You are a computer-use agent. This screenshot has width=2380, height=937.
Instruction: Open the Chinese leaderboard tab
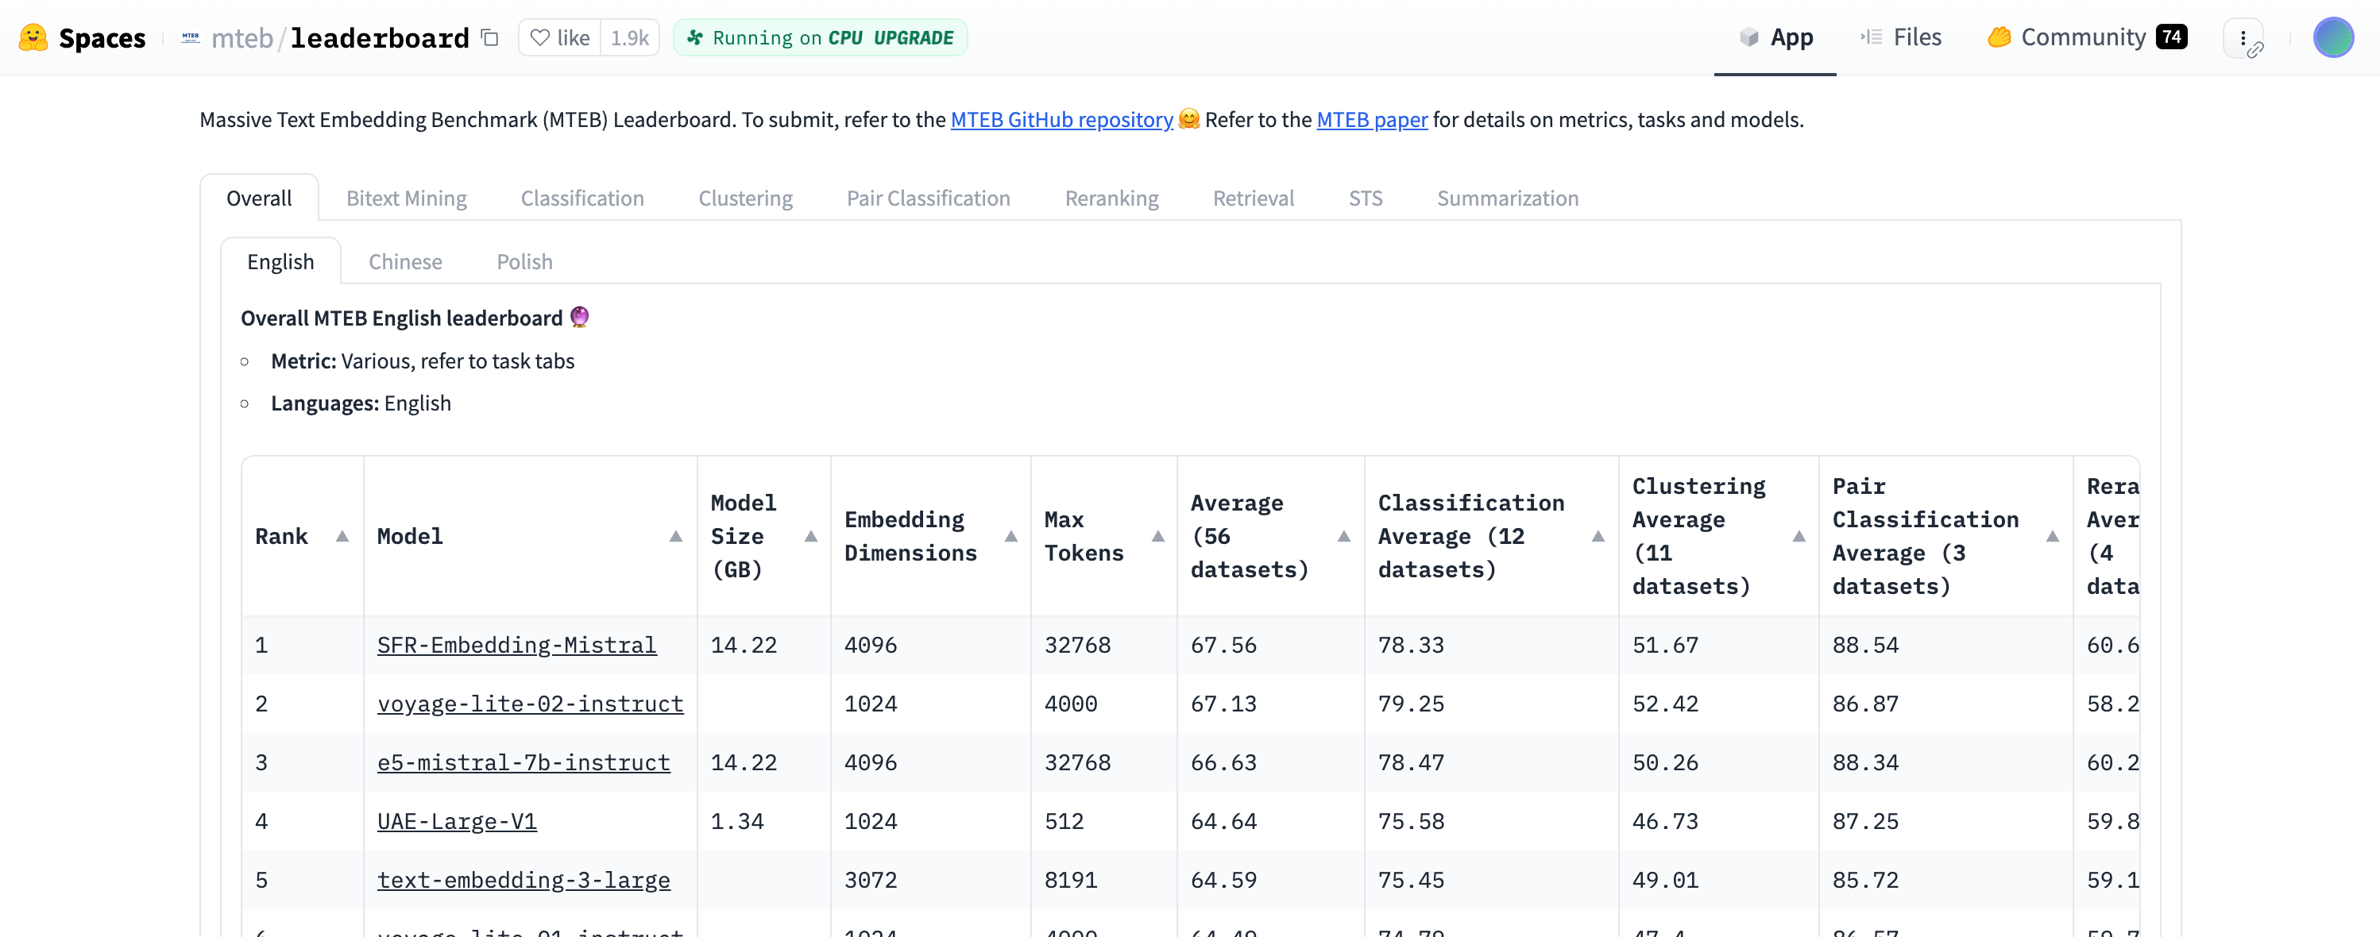(x=404, y=261)
